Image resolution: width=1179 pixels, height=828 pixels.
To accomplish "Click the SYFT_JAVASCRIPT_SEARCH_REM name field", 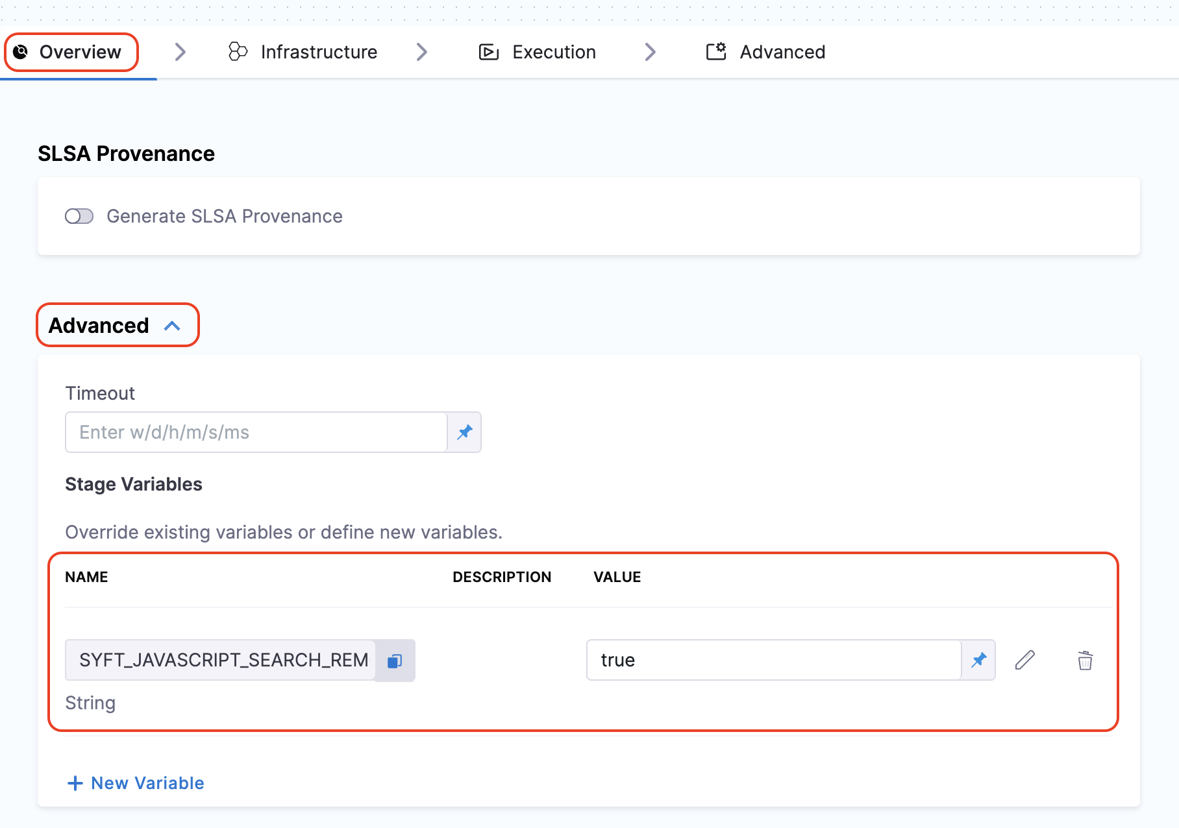I will (221, 661).
